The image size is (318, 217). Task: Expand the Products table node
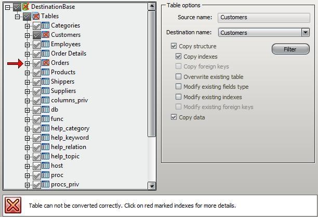coord(27,73)
